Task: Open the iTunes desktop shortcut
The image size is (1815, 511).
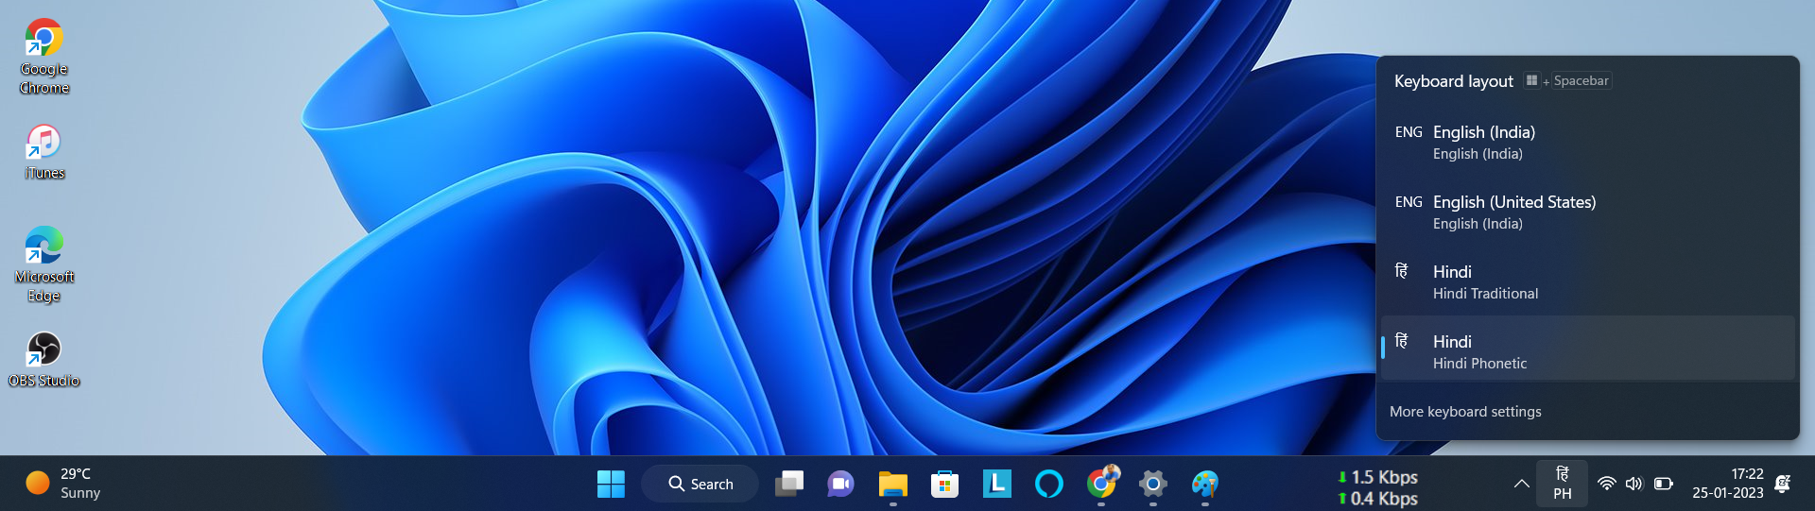Action: click(43, 151)
